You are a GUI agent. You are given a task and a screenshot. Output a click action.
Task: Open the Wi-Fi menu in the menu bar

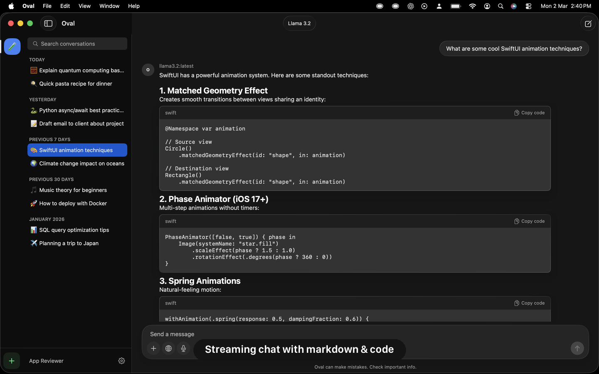[x=472, y=6]
